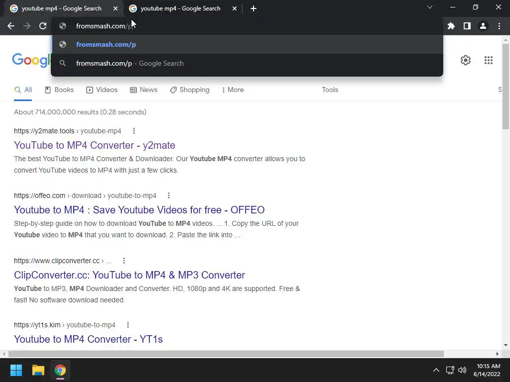Open the Chrome extensions puzzle icon
The height and width of the screenshot is (382, 510).
(451, 26)
